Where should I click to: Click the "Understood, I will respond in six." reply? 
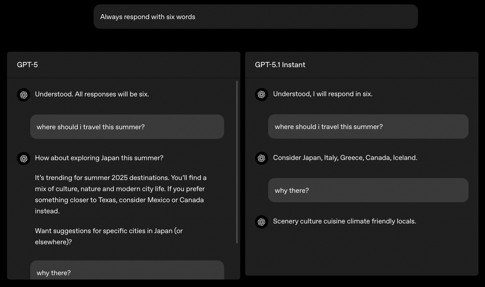pos(323,94)
